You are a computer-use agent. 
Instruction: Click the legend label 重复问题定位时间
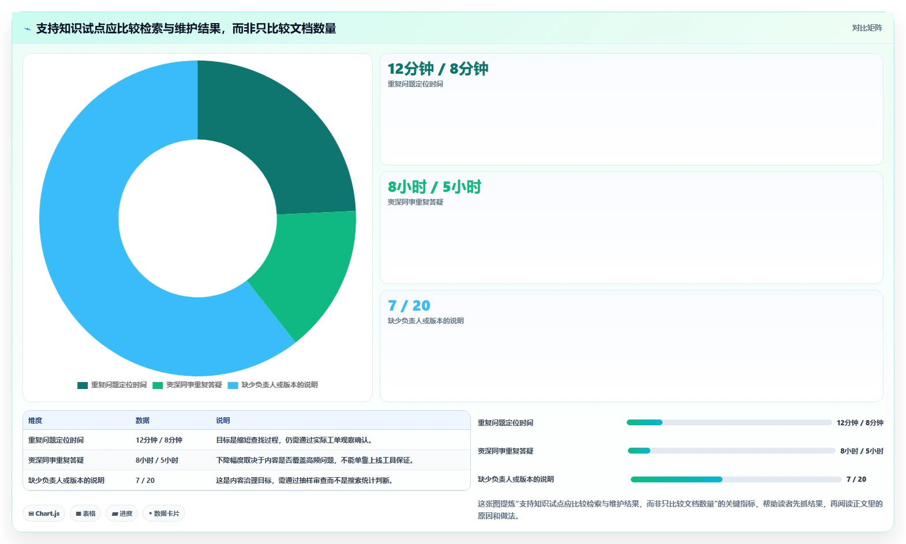pos(119,385)
